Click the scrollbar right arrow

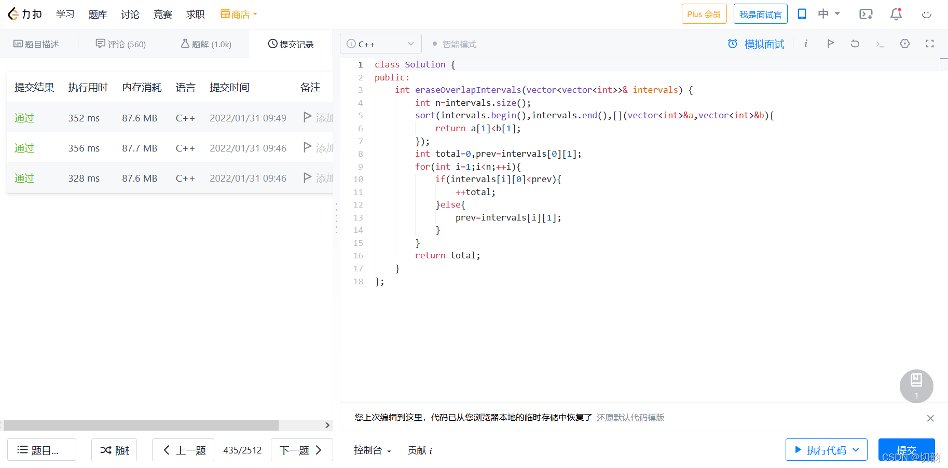[x=327, y=425]
